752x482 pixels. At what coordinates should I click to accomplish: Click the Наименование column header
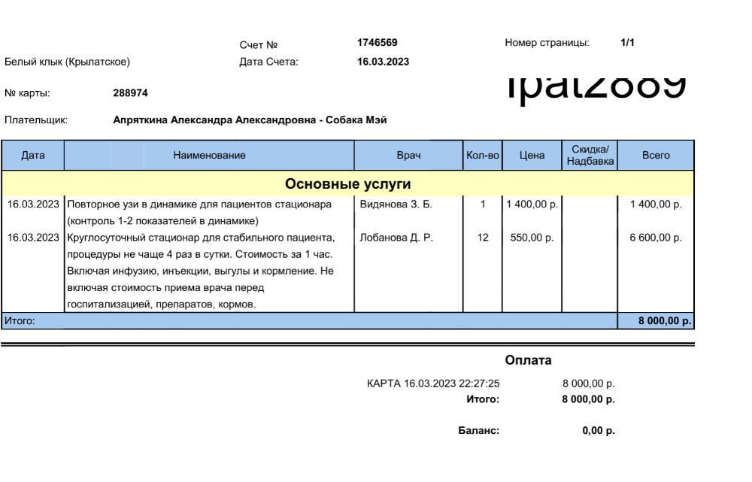point(209,156)
